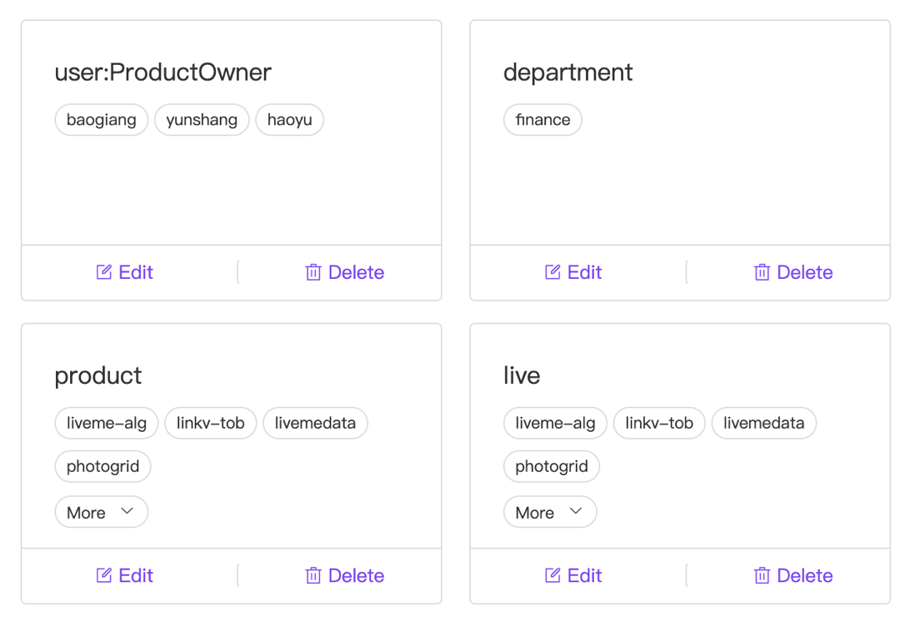Click the pencil edit icon on product card
Screen dimensions: 915x626
(x=104, y=575)
